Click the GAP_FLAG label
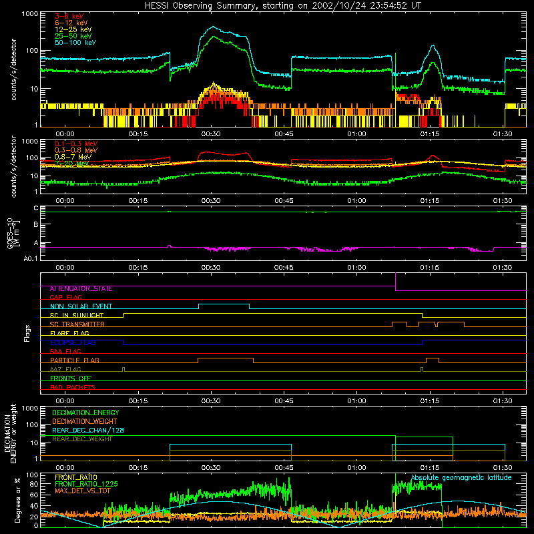 (65, 297)
